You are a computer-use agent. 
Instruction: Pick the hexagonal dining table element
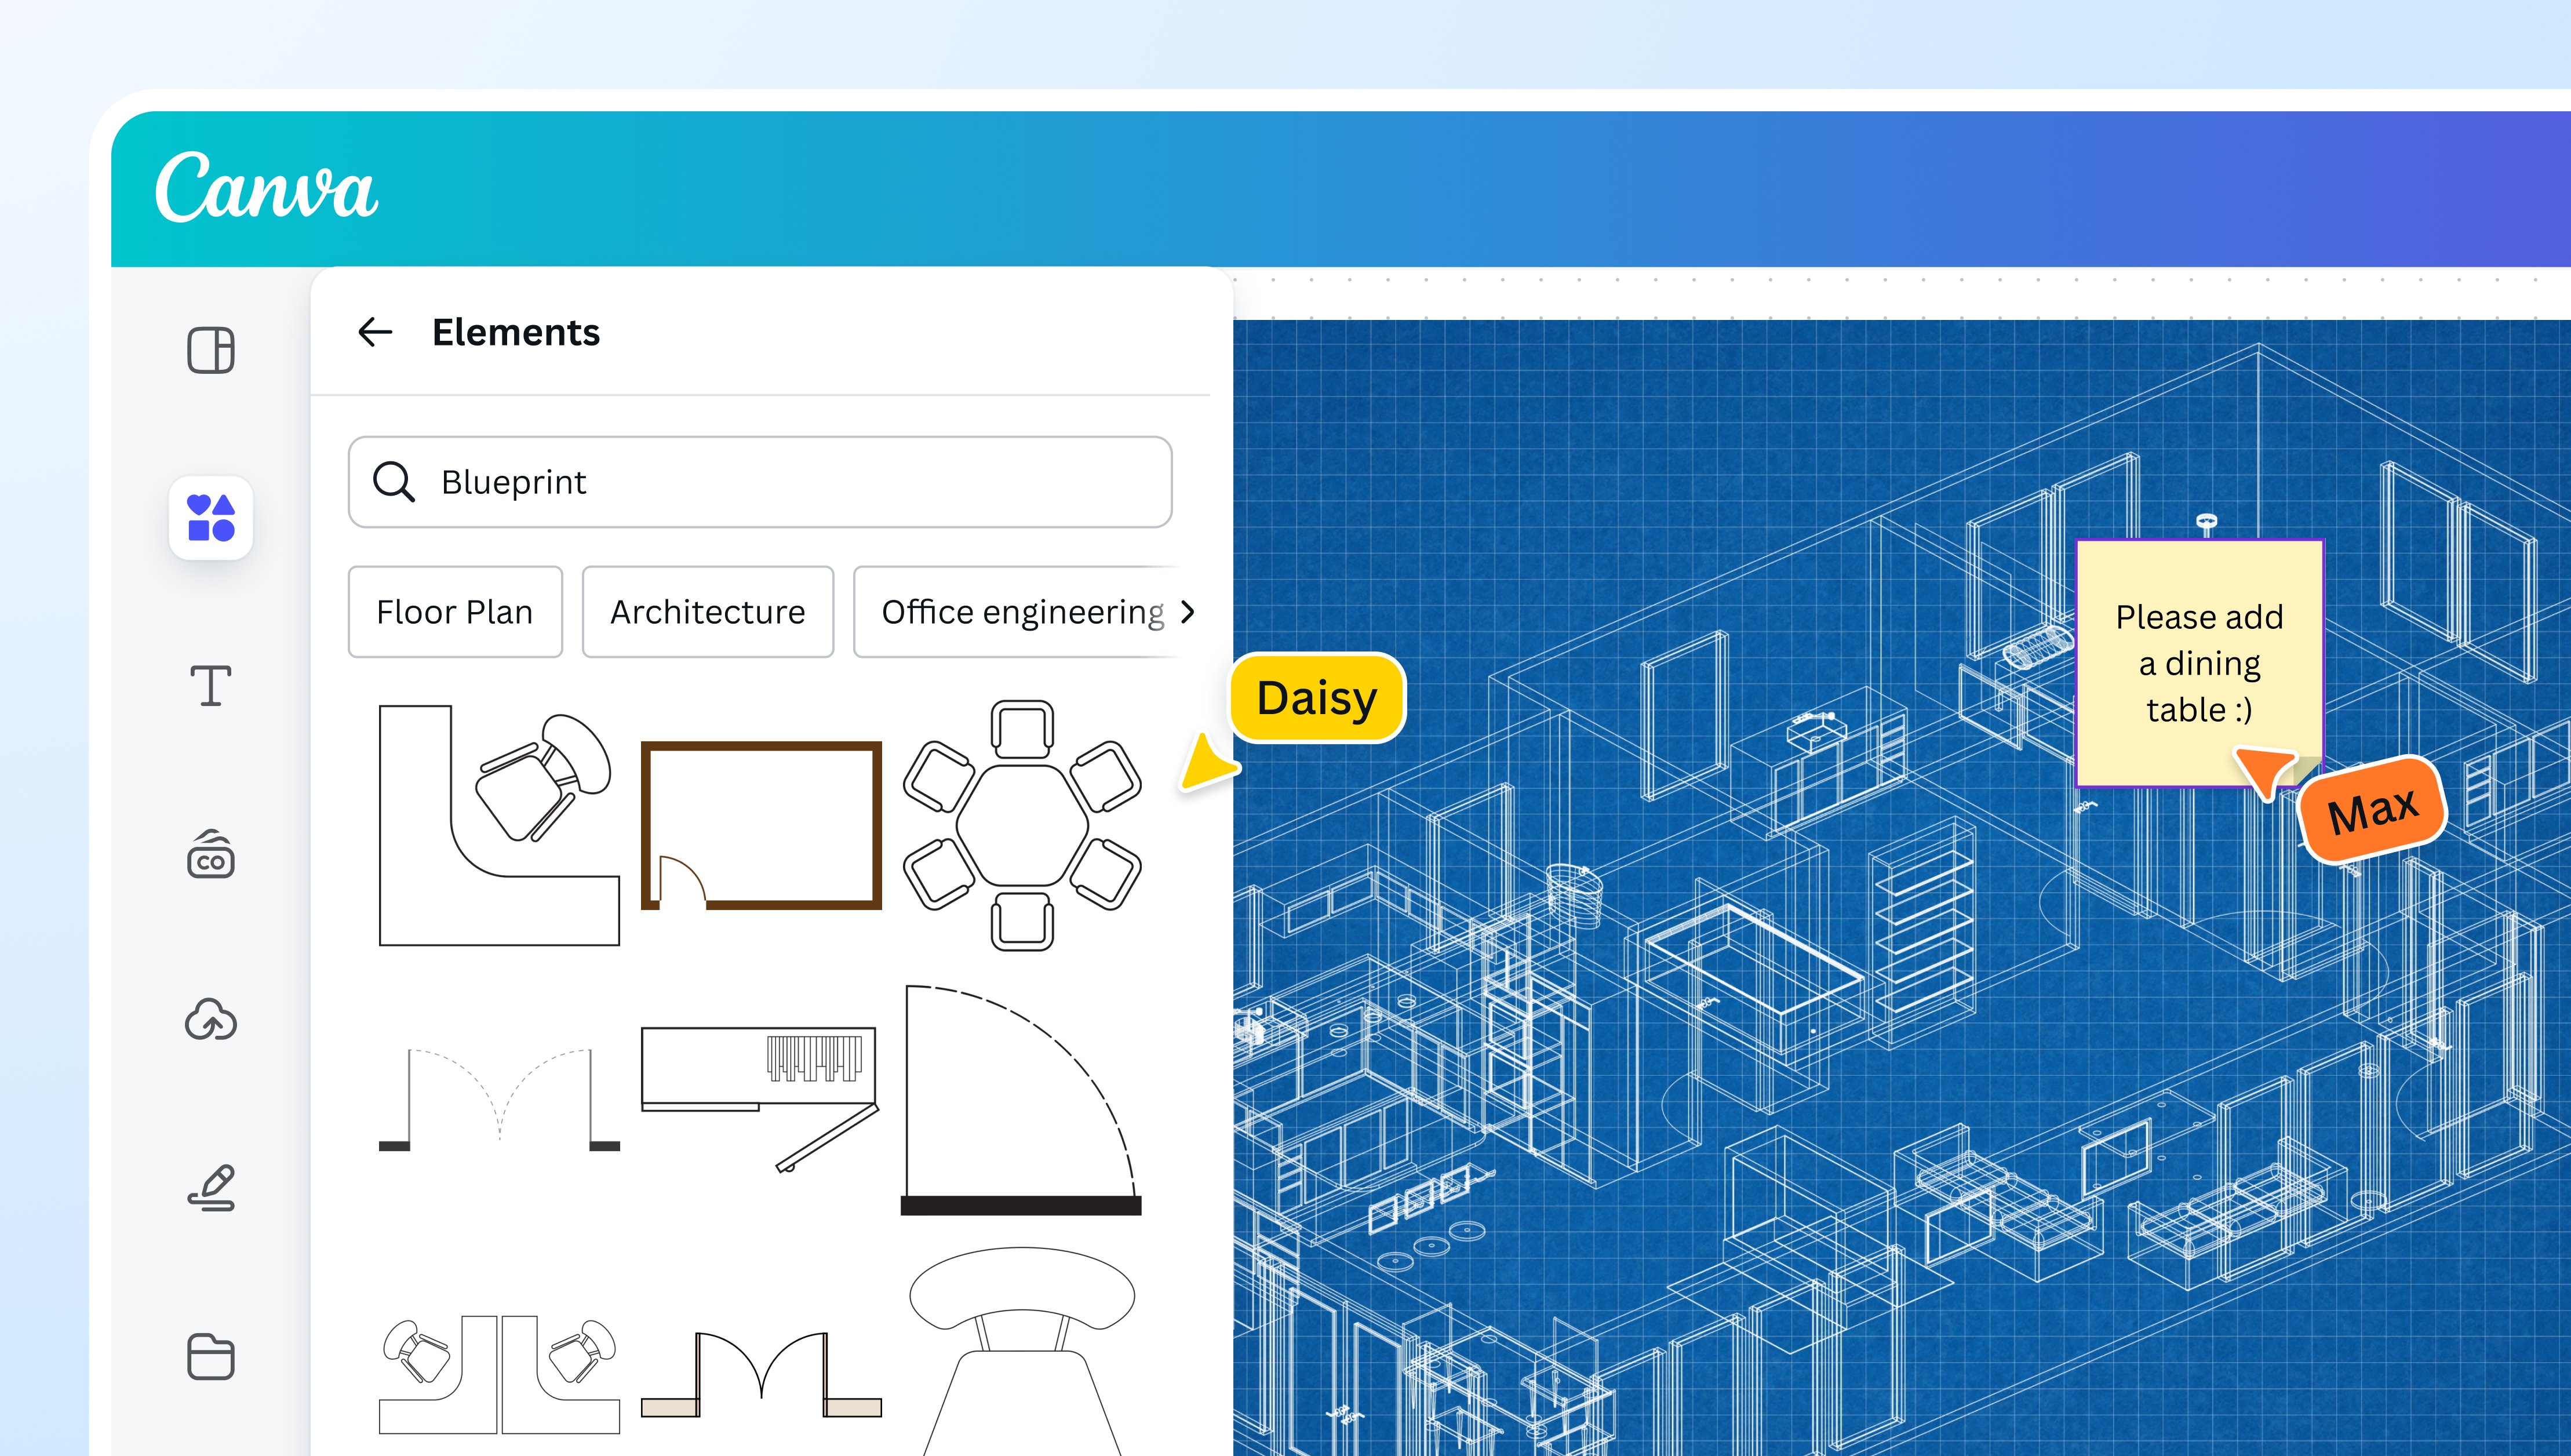click(x=1022, y=825)
